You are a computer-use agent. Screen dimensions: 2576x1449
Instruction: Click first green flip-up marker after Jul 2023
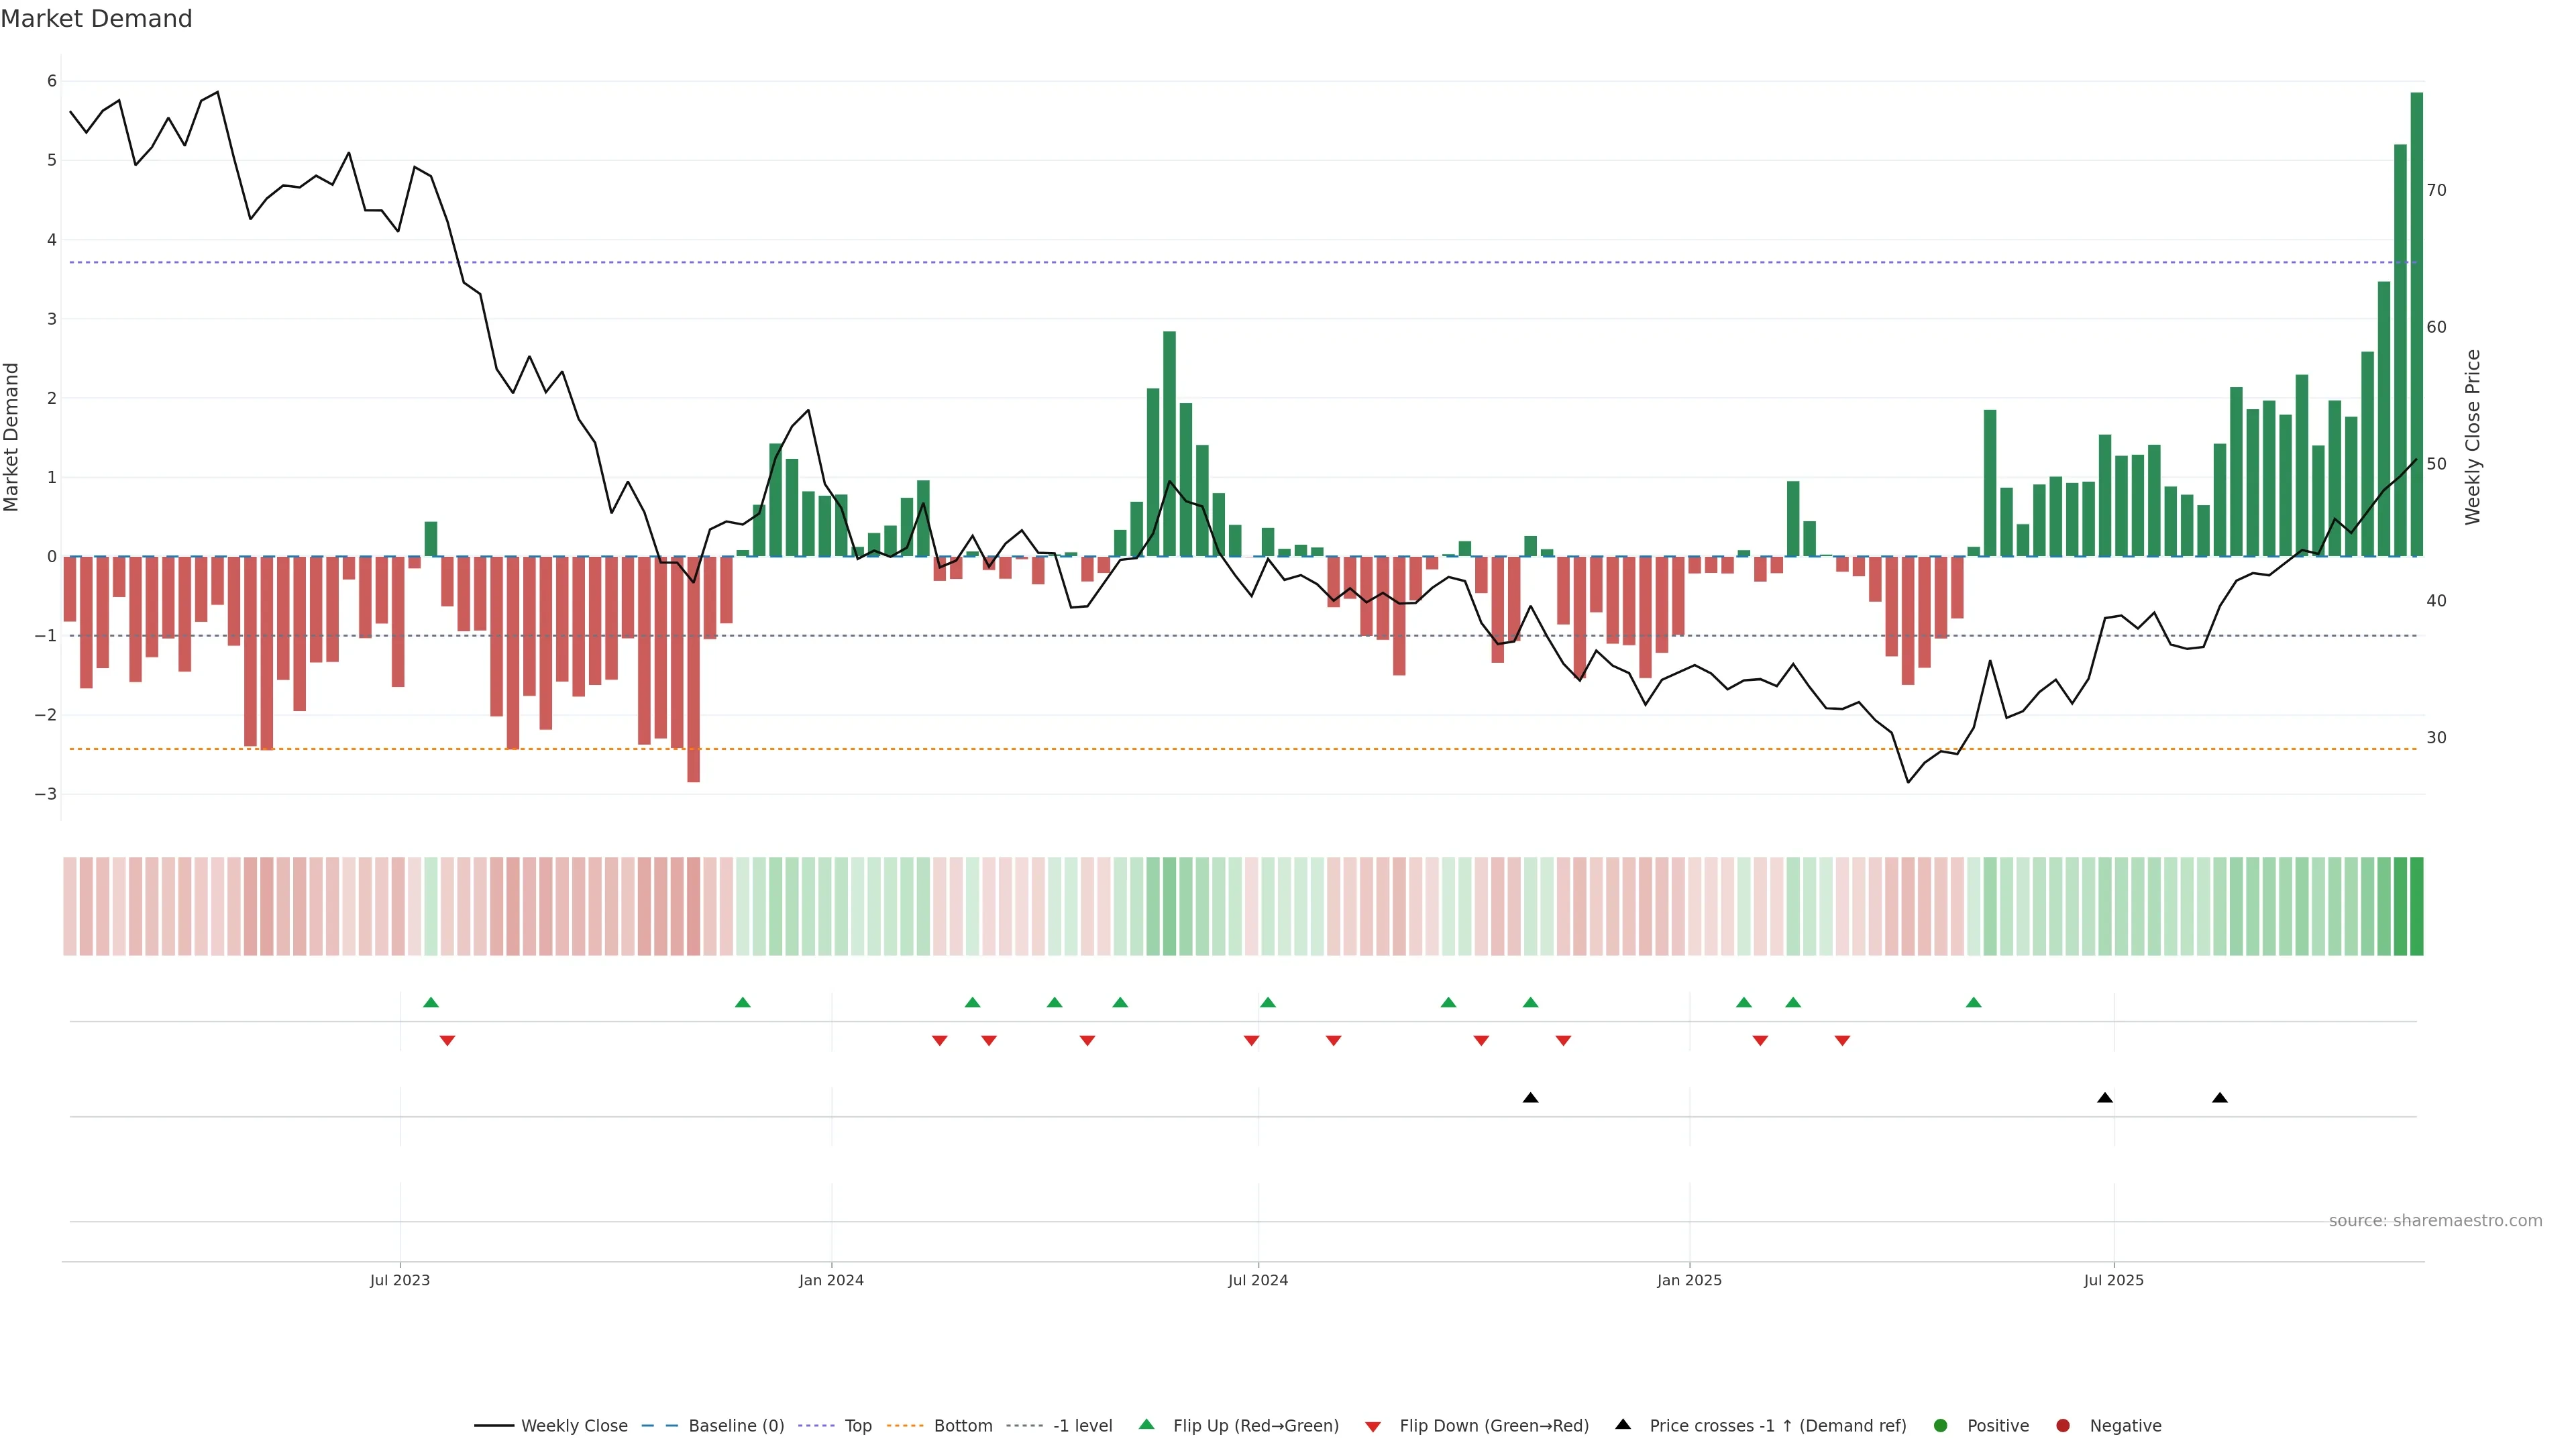[x=431, y=1003]
